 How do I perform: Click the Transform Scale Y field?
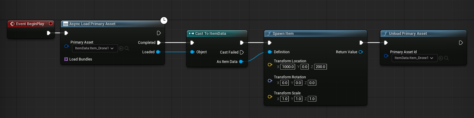[x=298, y=99]
